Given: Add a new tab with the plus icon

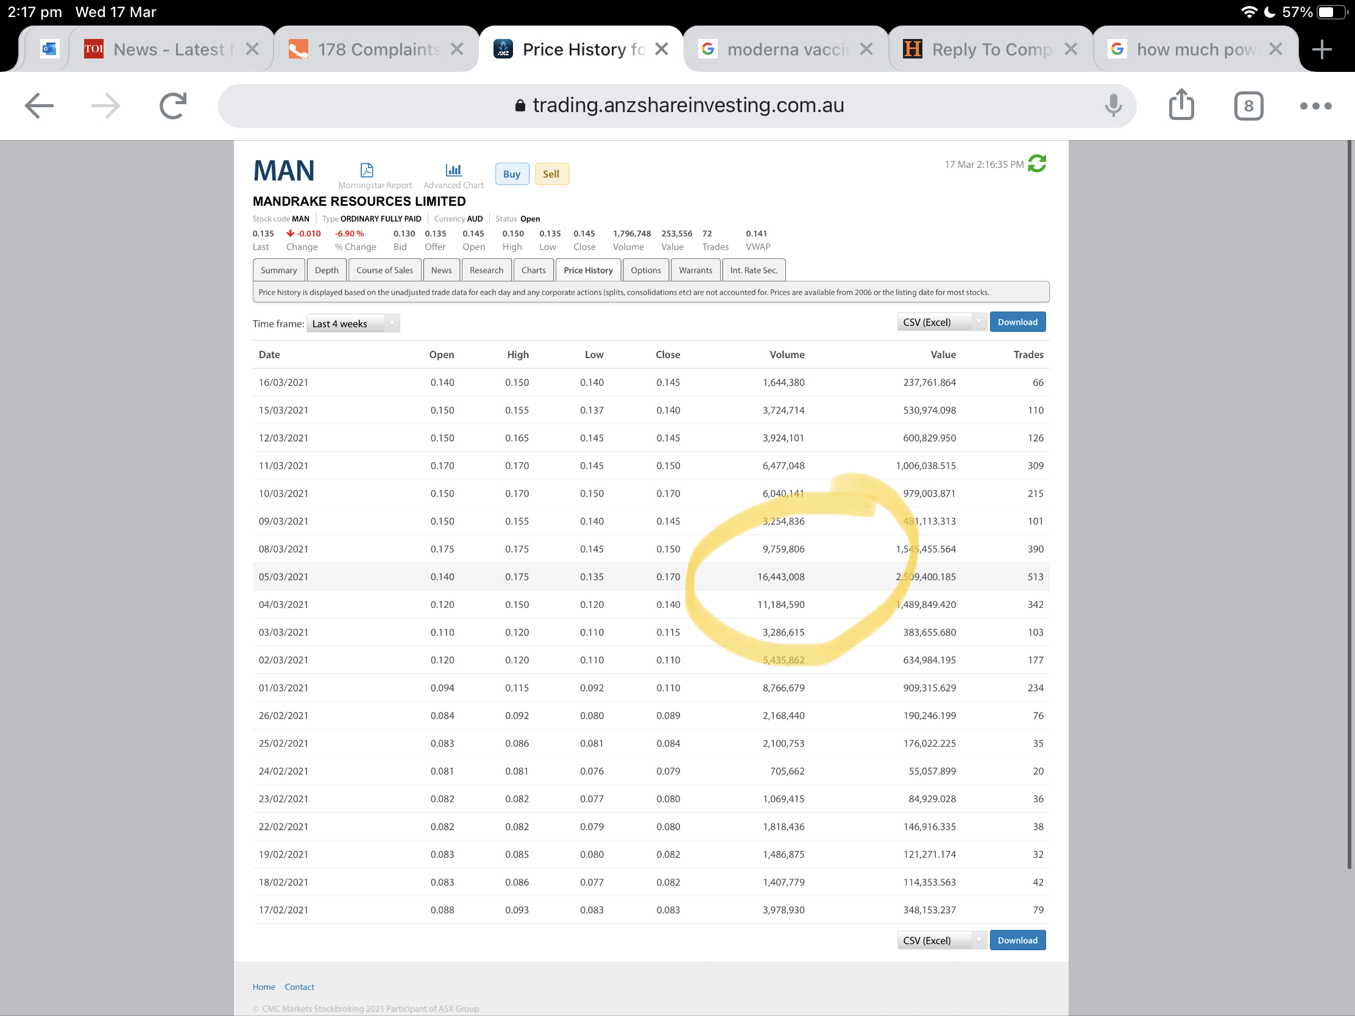Looking at the screenshot, I should [1321, 49].
